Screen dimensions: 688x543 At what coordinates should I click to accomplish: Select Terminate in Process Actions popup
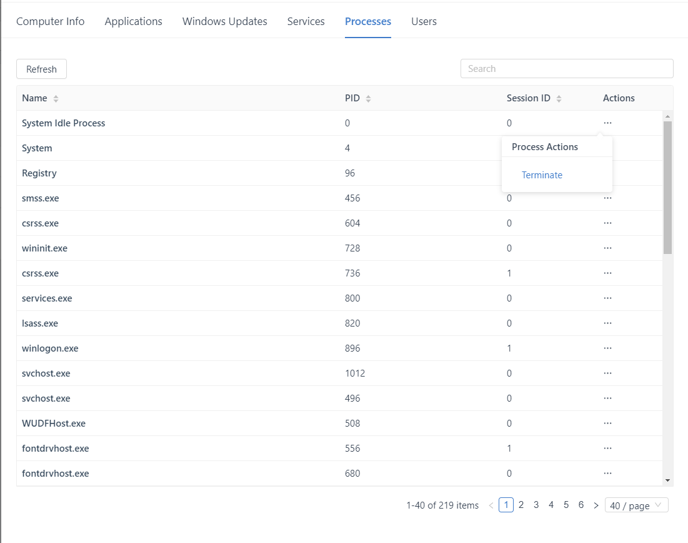(x=542, y=175)
